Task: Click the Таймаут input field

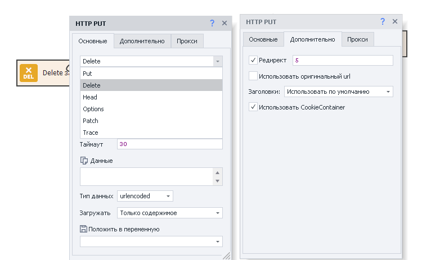Action: [x=170, y=144]
